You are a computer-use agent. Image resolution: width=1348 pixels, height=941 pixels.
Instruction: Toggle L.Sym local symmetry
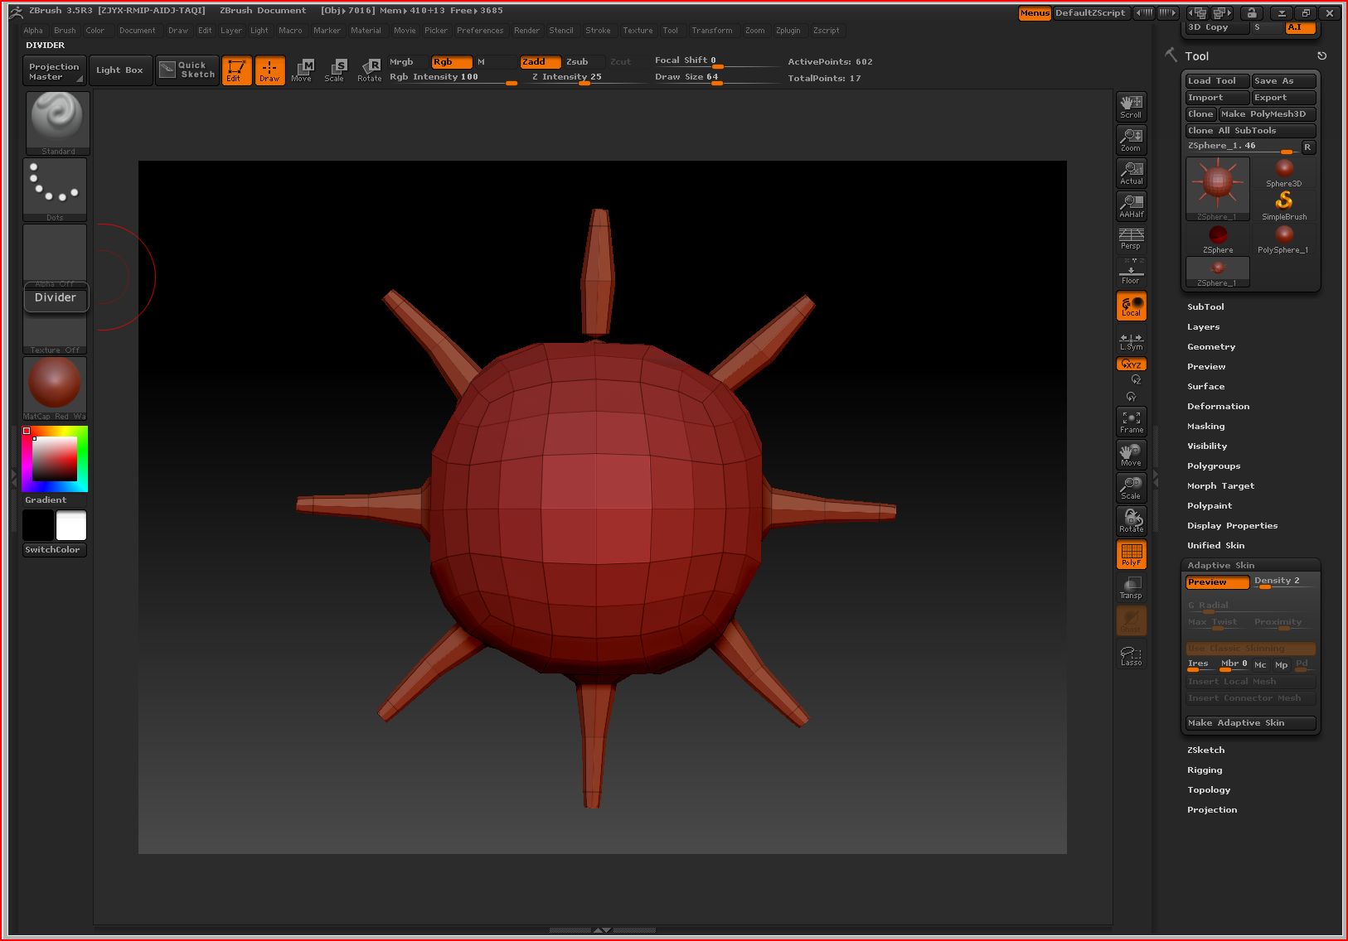click(x=1132, y=340)
